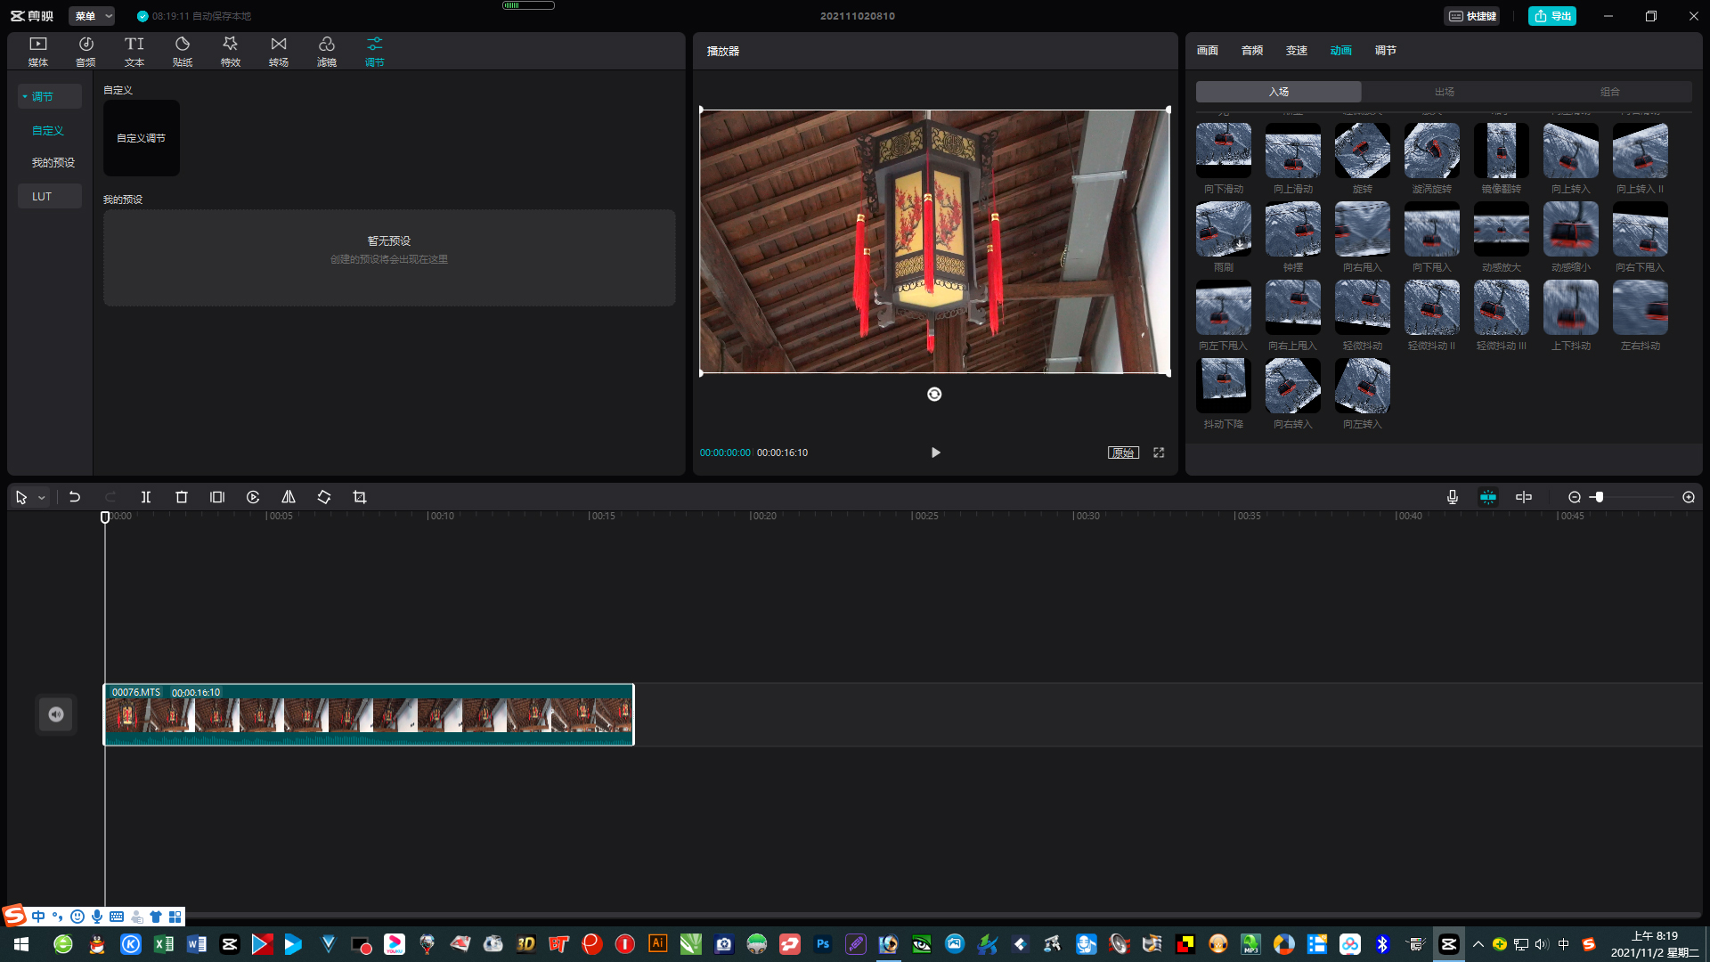Click the freeze frame icon in timeline toolbar
This screenshot has width=1710, height=962.
point(217,497)
